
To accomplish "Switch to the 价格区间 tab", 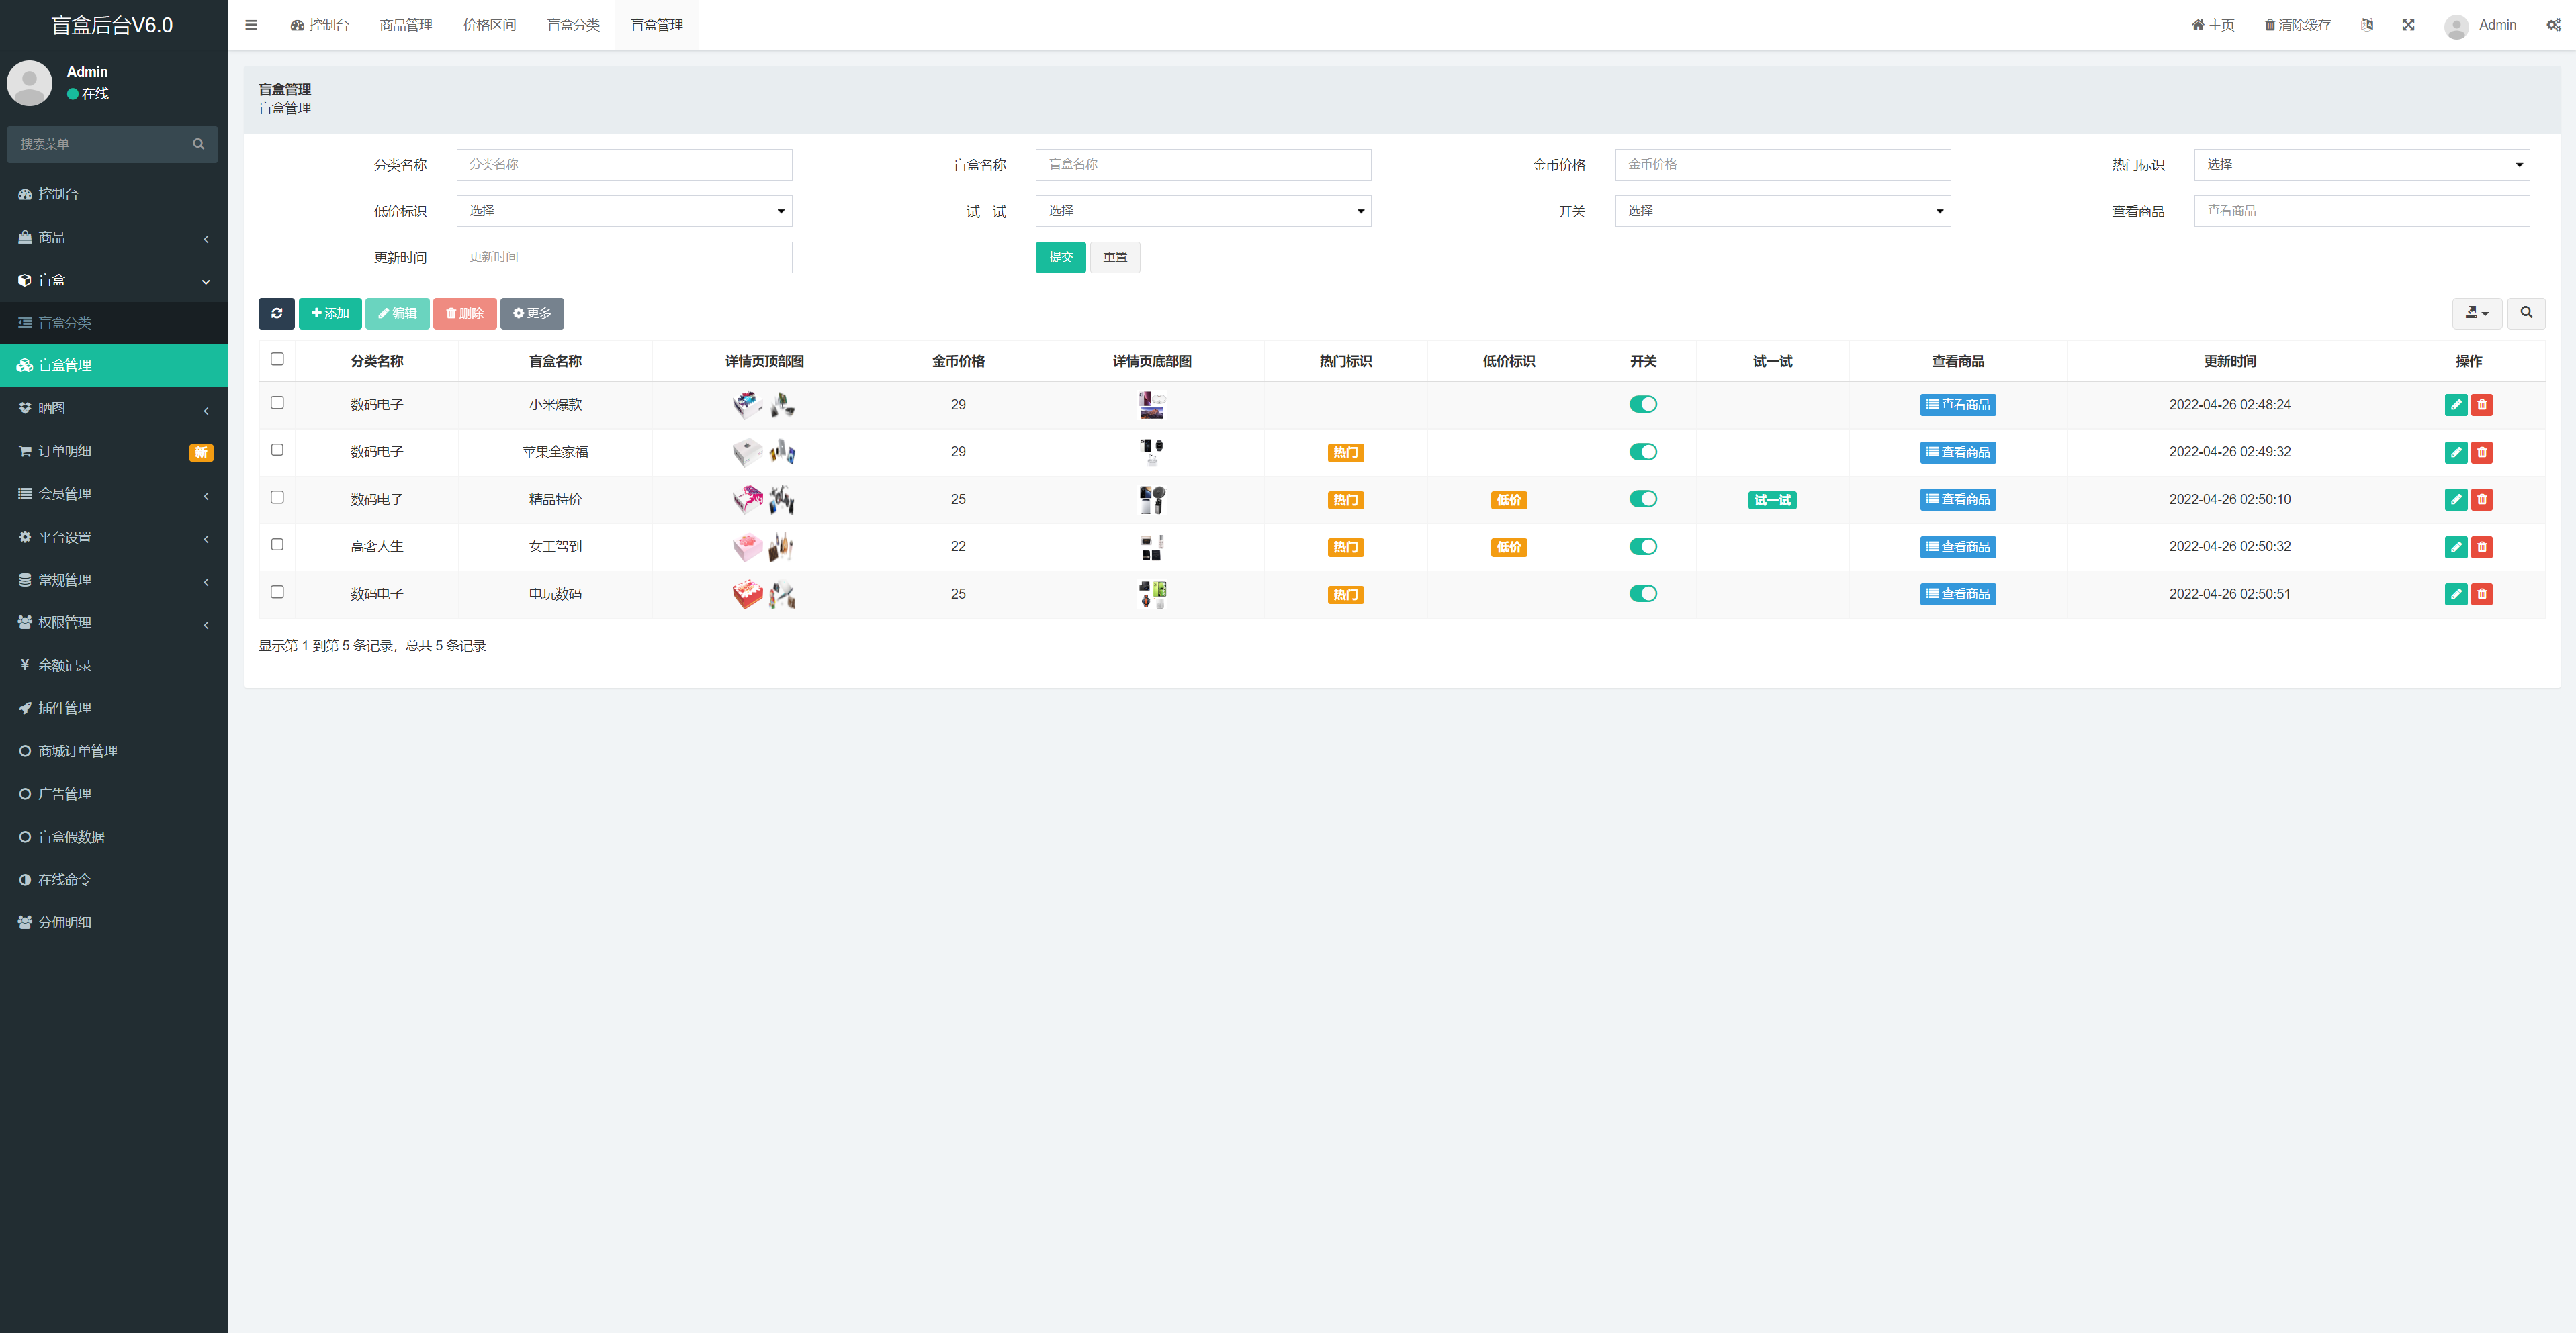I will 489,25.
